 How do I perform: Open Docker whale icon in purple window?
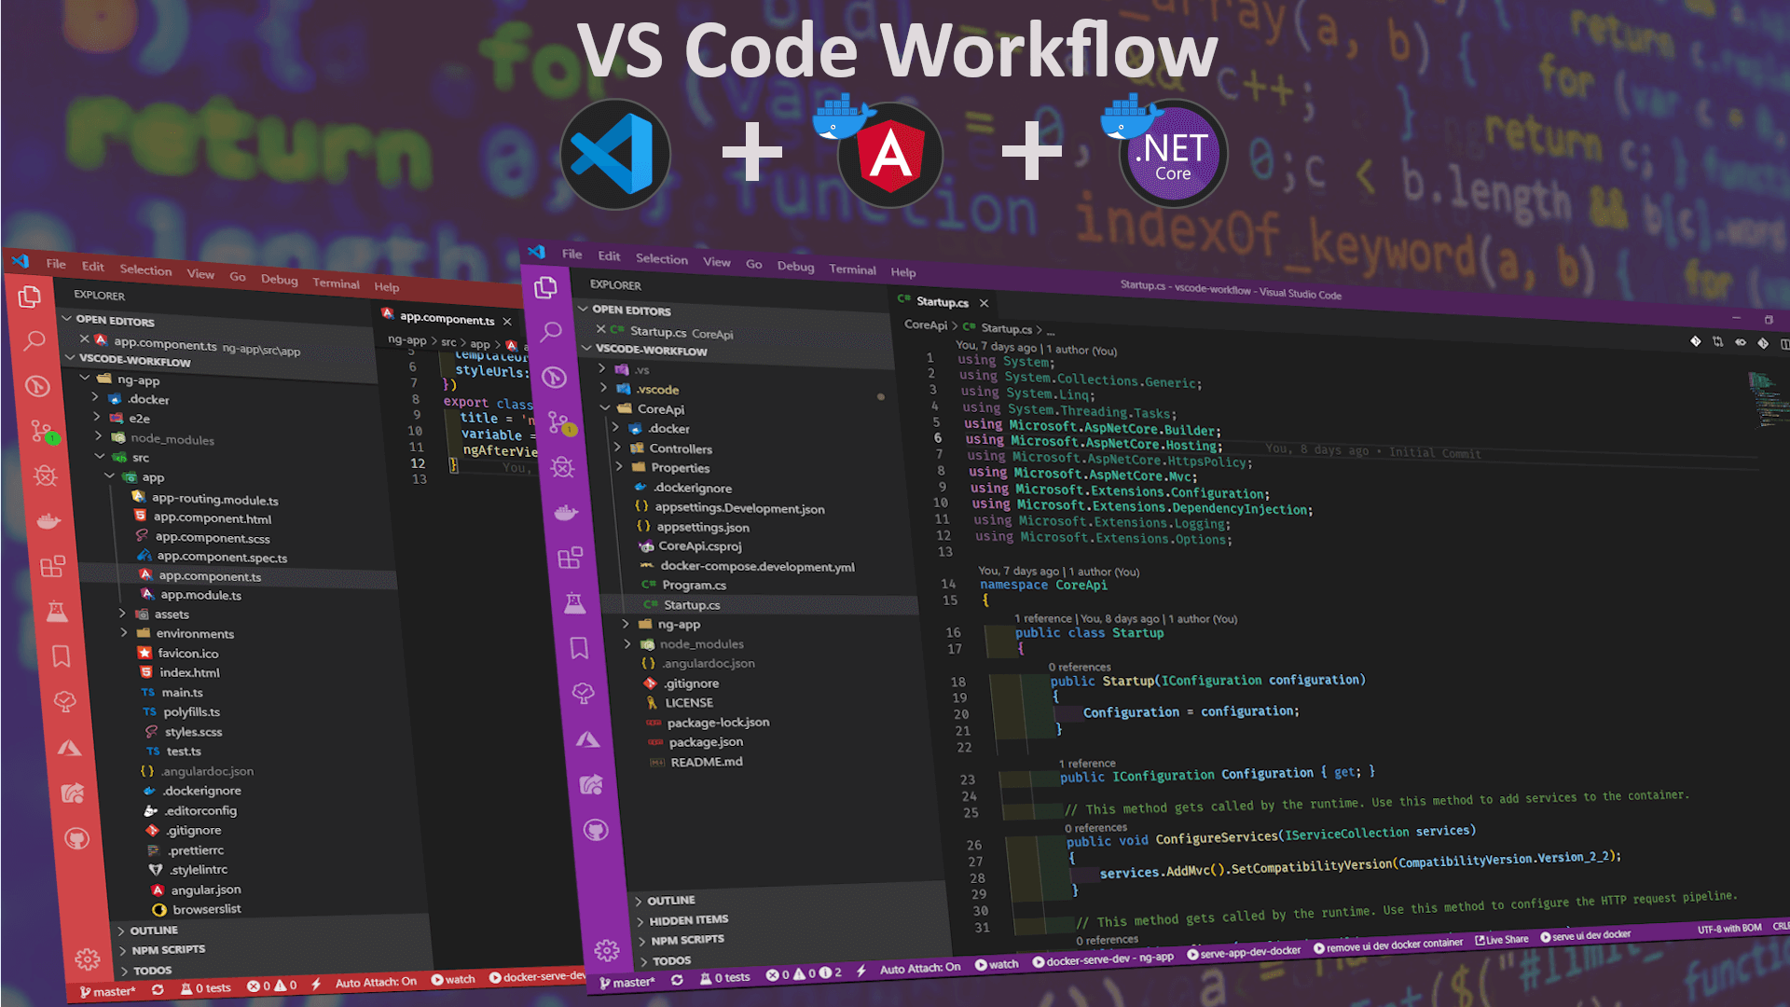[566, 512]
